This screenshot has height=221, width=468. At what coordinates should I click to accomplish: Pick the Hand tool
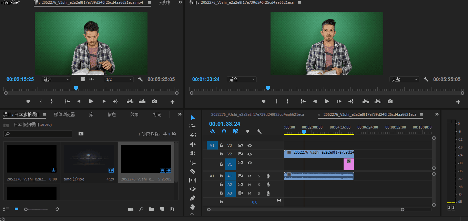193,207
